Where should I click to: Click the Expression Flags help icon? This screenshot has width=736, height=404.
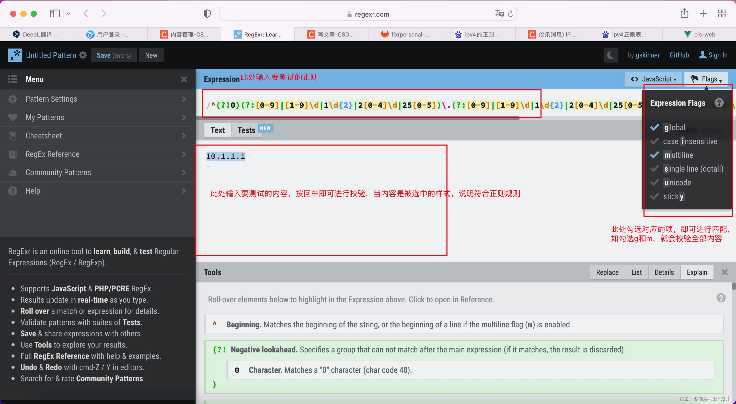point(719,102)
